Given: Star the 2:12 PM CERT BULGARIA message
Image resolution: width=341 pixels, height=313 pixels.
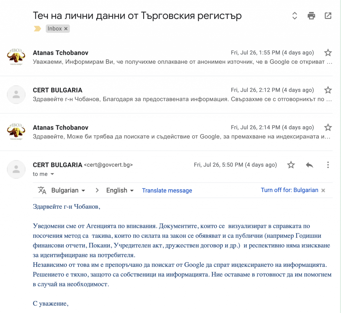Looking at the screenshot, I should pyautogui.click(x=328, y=90).
